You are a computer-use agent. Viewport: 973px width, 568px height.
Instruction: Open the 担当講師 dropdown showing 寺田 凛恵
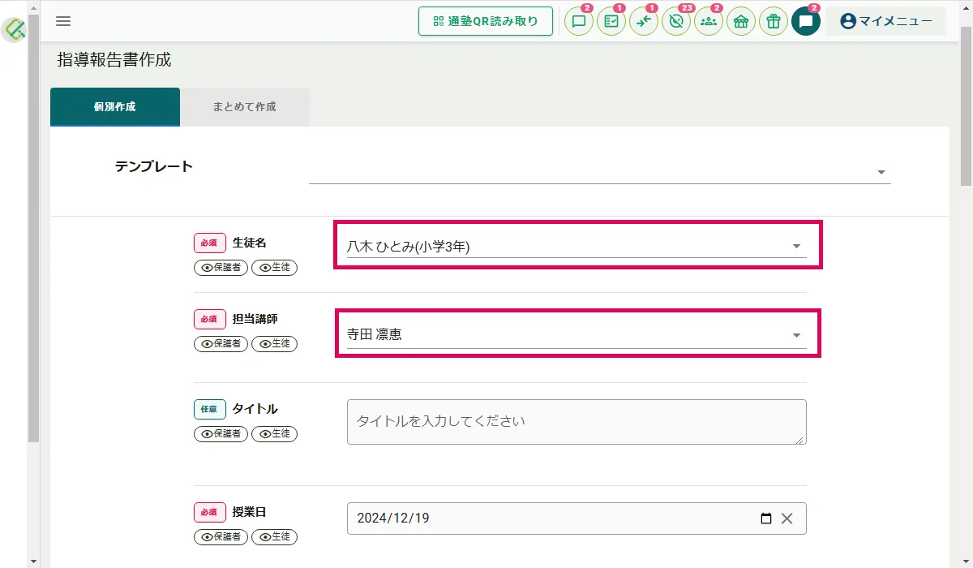click(577, 334)
